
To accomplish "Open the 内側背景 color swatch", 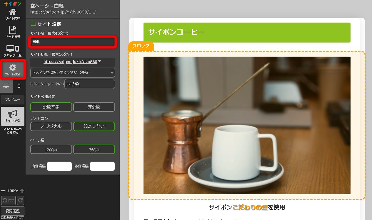I will coord(59,166).
